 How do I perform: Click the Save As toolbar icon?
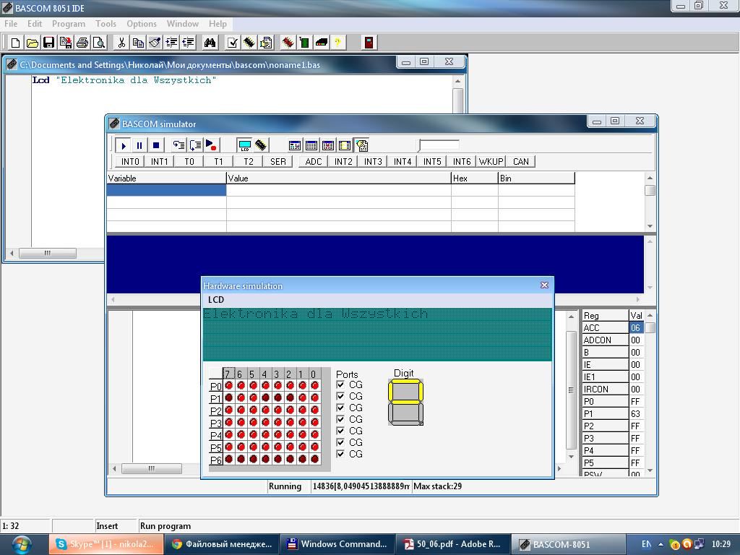[x=66, y=43]
